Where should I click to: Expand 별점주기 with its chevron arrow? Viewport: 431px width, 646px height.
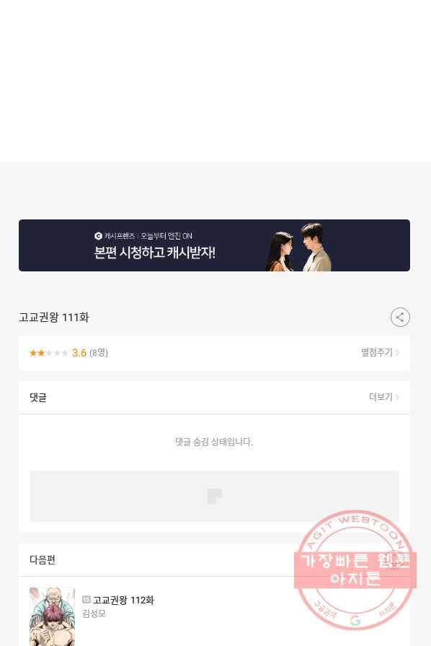(397, 353)
